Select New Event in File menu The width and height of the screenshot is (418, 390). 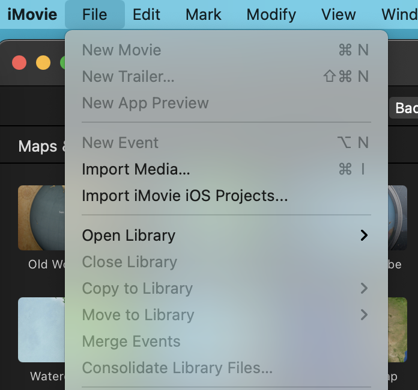(x=120, y=143)
